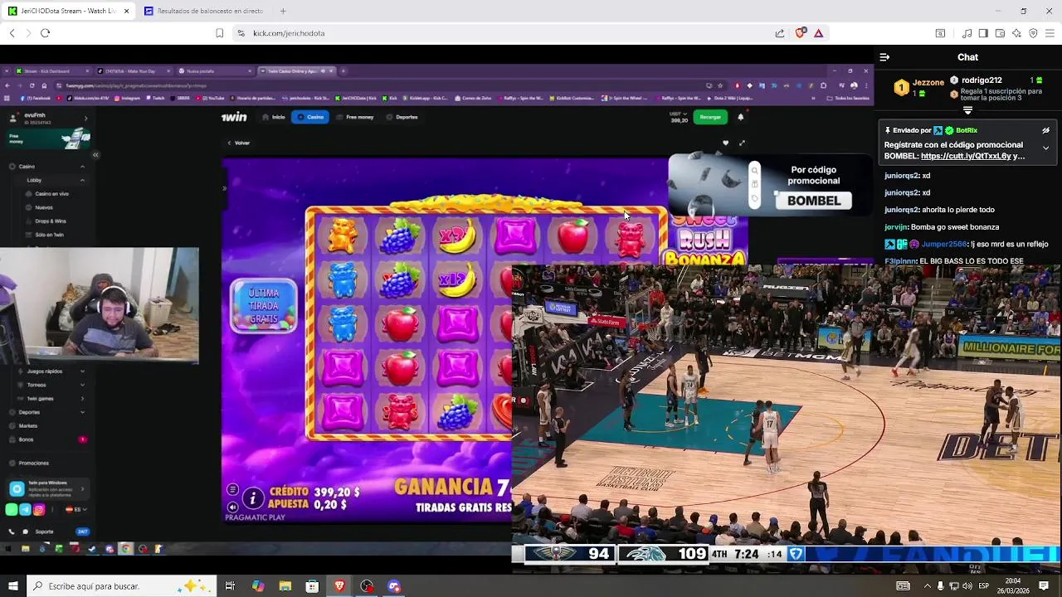Screen dimensions: 1062x597
Task: Select Deportes in the 1win top menu
Action: tap(402, 117)
